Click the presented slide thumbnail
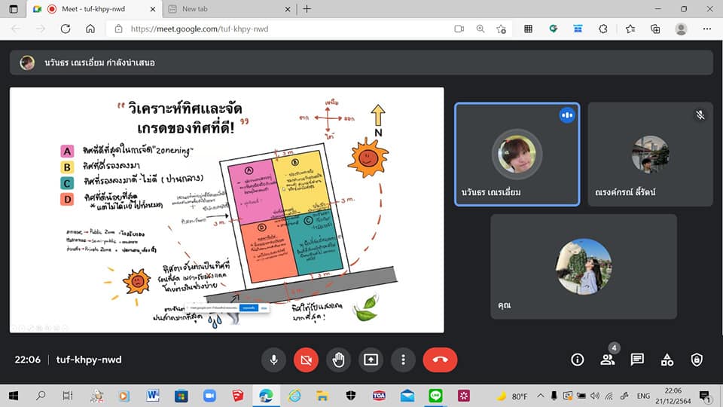Viewport: 723px width, 407px height. tap(226, 210)
